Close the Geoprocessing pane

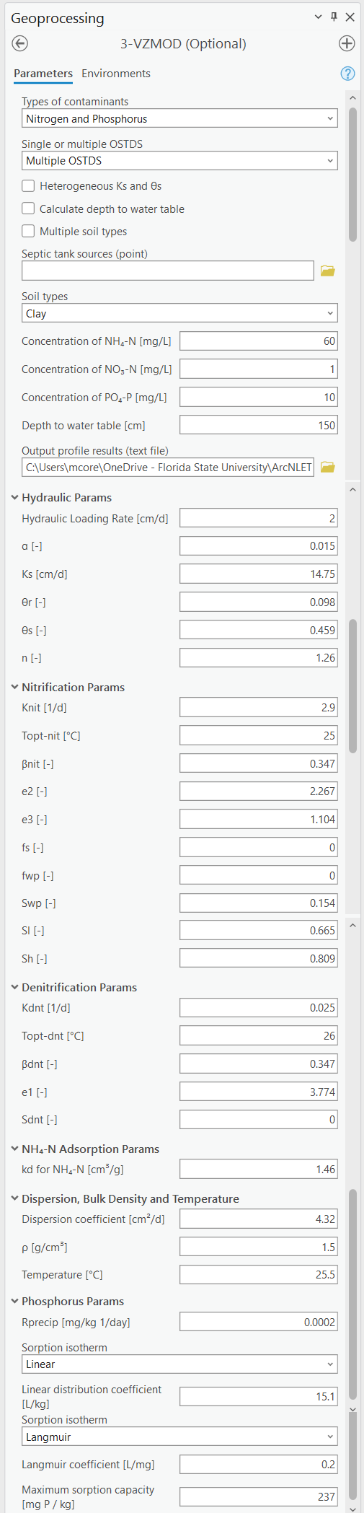350,17
